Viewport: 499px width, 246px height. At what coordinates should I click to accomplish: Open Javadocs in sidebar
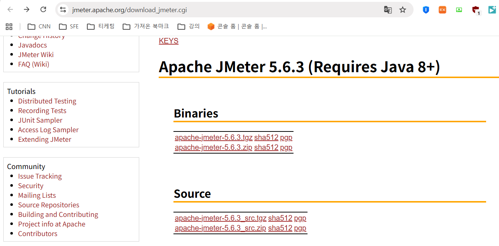pyautogui.click(x=32, y=45)
